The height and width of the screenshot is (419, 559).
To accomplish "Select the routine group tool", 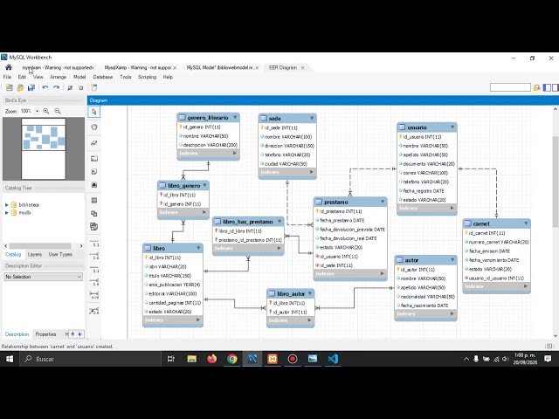I will pos(93,227).
